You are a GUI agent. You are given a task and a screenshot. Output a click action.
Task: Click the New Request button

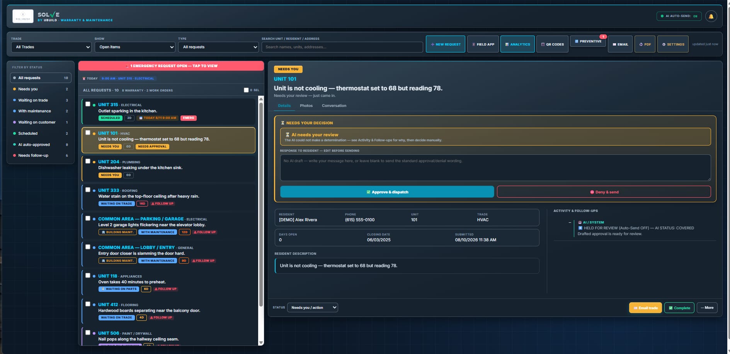[446, 44]
